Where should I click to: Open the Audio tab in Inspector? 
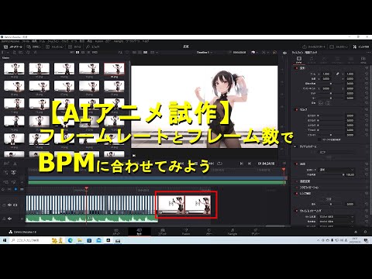click(312, 60)
